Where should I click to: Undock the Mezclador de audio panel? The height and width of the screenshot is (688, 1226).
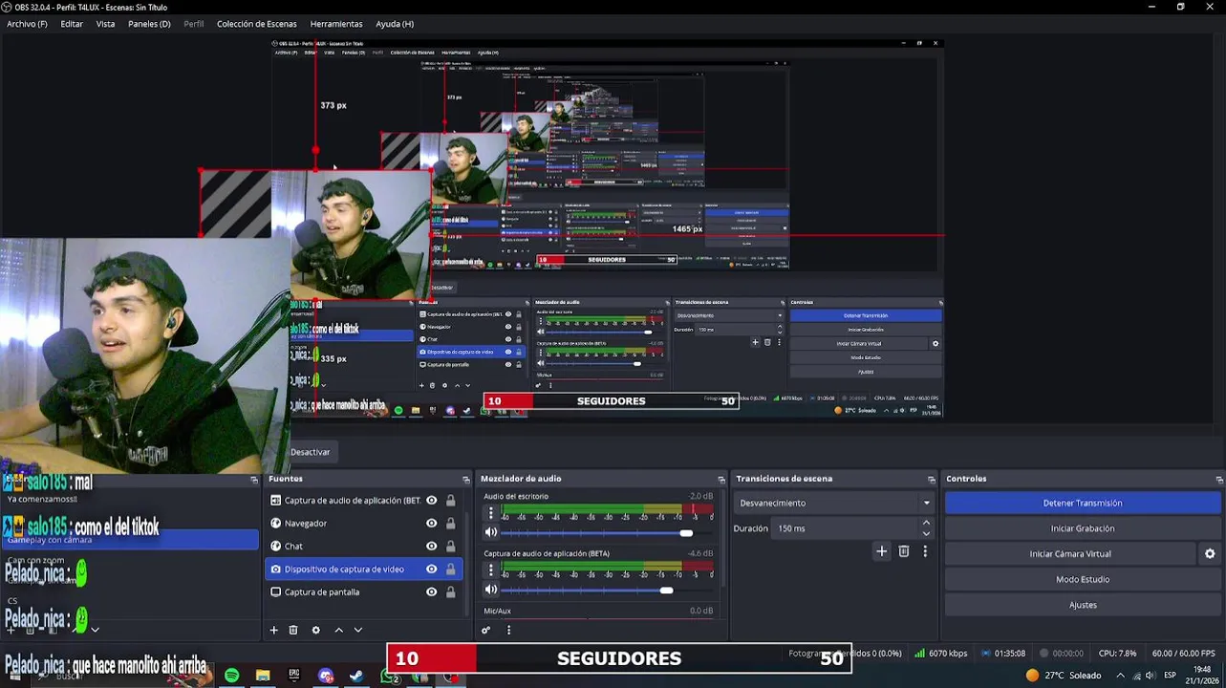coord(721,479)
